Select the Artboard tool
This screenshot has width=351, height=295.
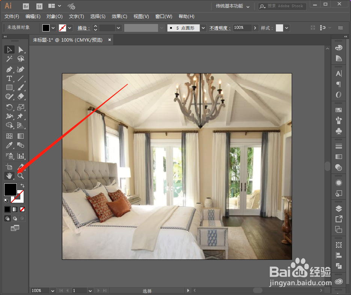point(9,167)
